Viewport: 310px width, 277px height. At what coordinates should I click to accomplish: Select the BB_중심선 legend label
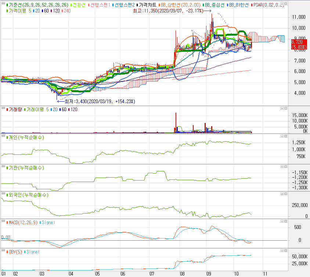pos(213,5)
